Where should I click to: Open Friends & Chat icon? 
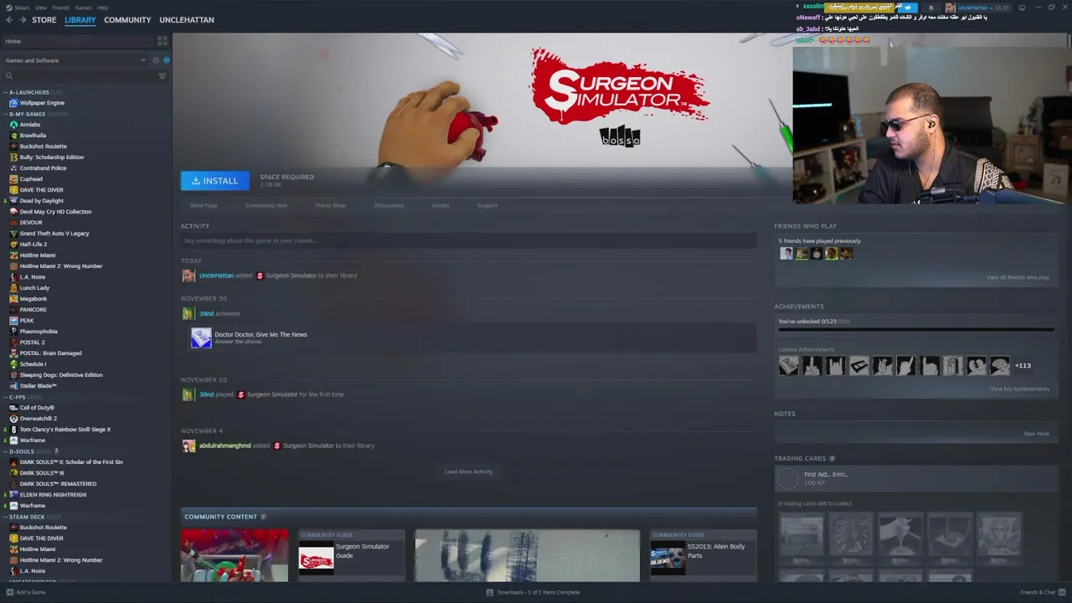(1060, 592)
